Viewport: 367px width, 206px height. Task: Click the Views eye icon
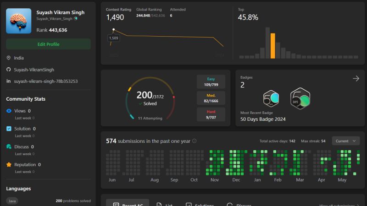coord(9,111)
